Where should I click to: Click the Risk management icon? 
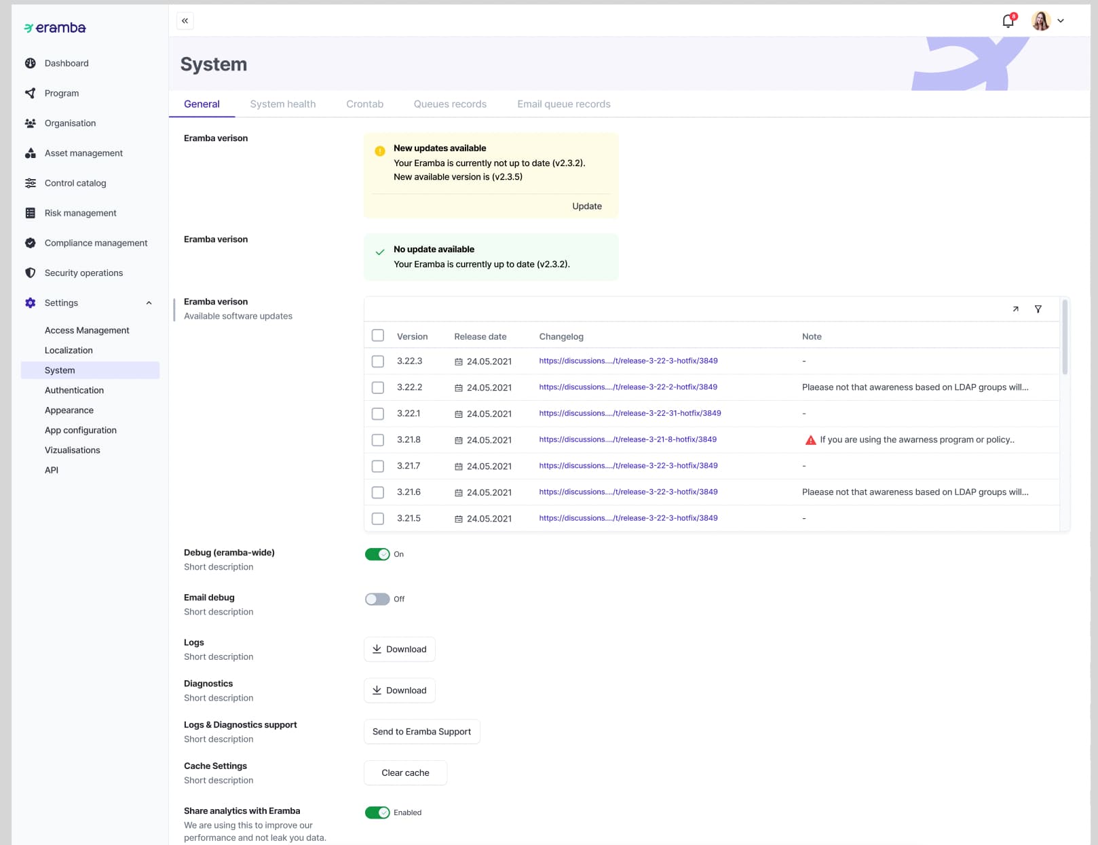click(30, 213)
